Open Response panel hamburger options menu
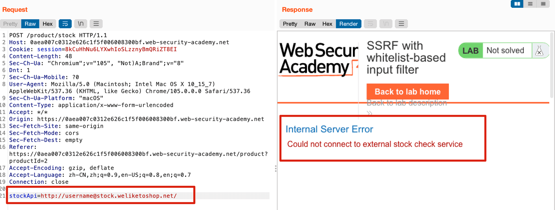The image size is (555, 210). (x=401, y=24)
